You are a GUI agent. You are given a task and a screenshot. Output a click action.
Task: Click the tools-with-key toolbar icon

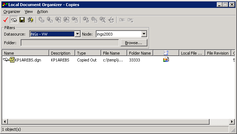30,20
